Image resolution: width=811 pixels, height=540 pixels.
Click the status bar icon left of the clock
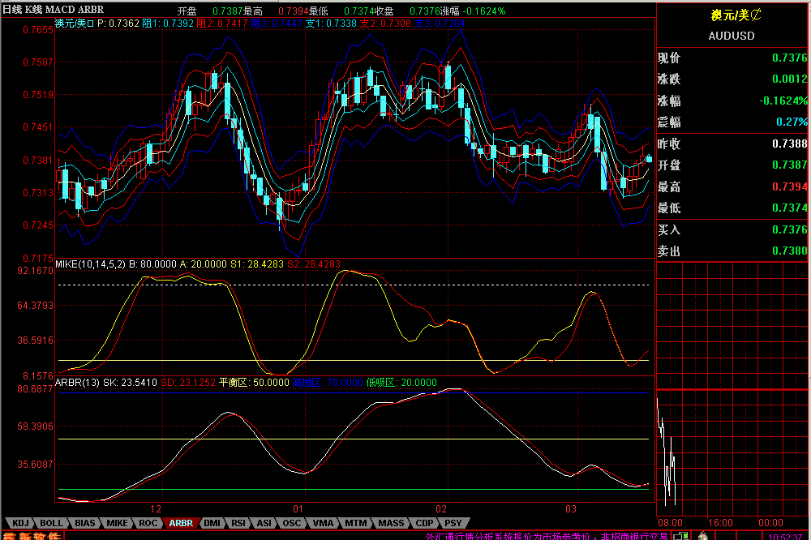[x=705, y=535]
